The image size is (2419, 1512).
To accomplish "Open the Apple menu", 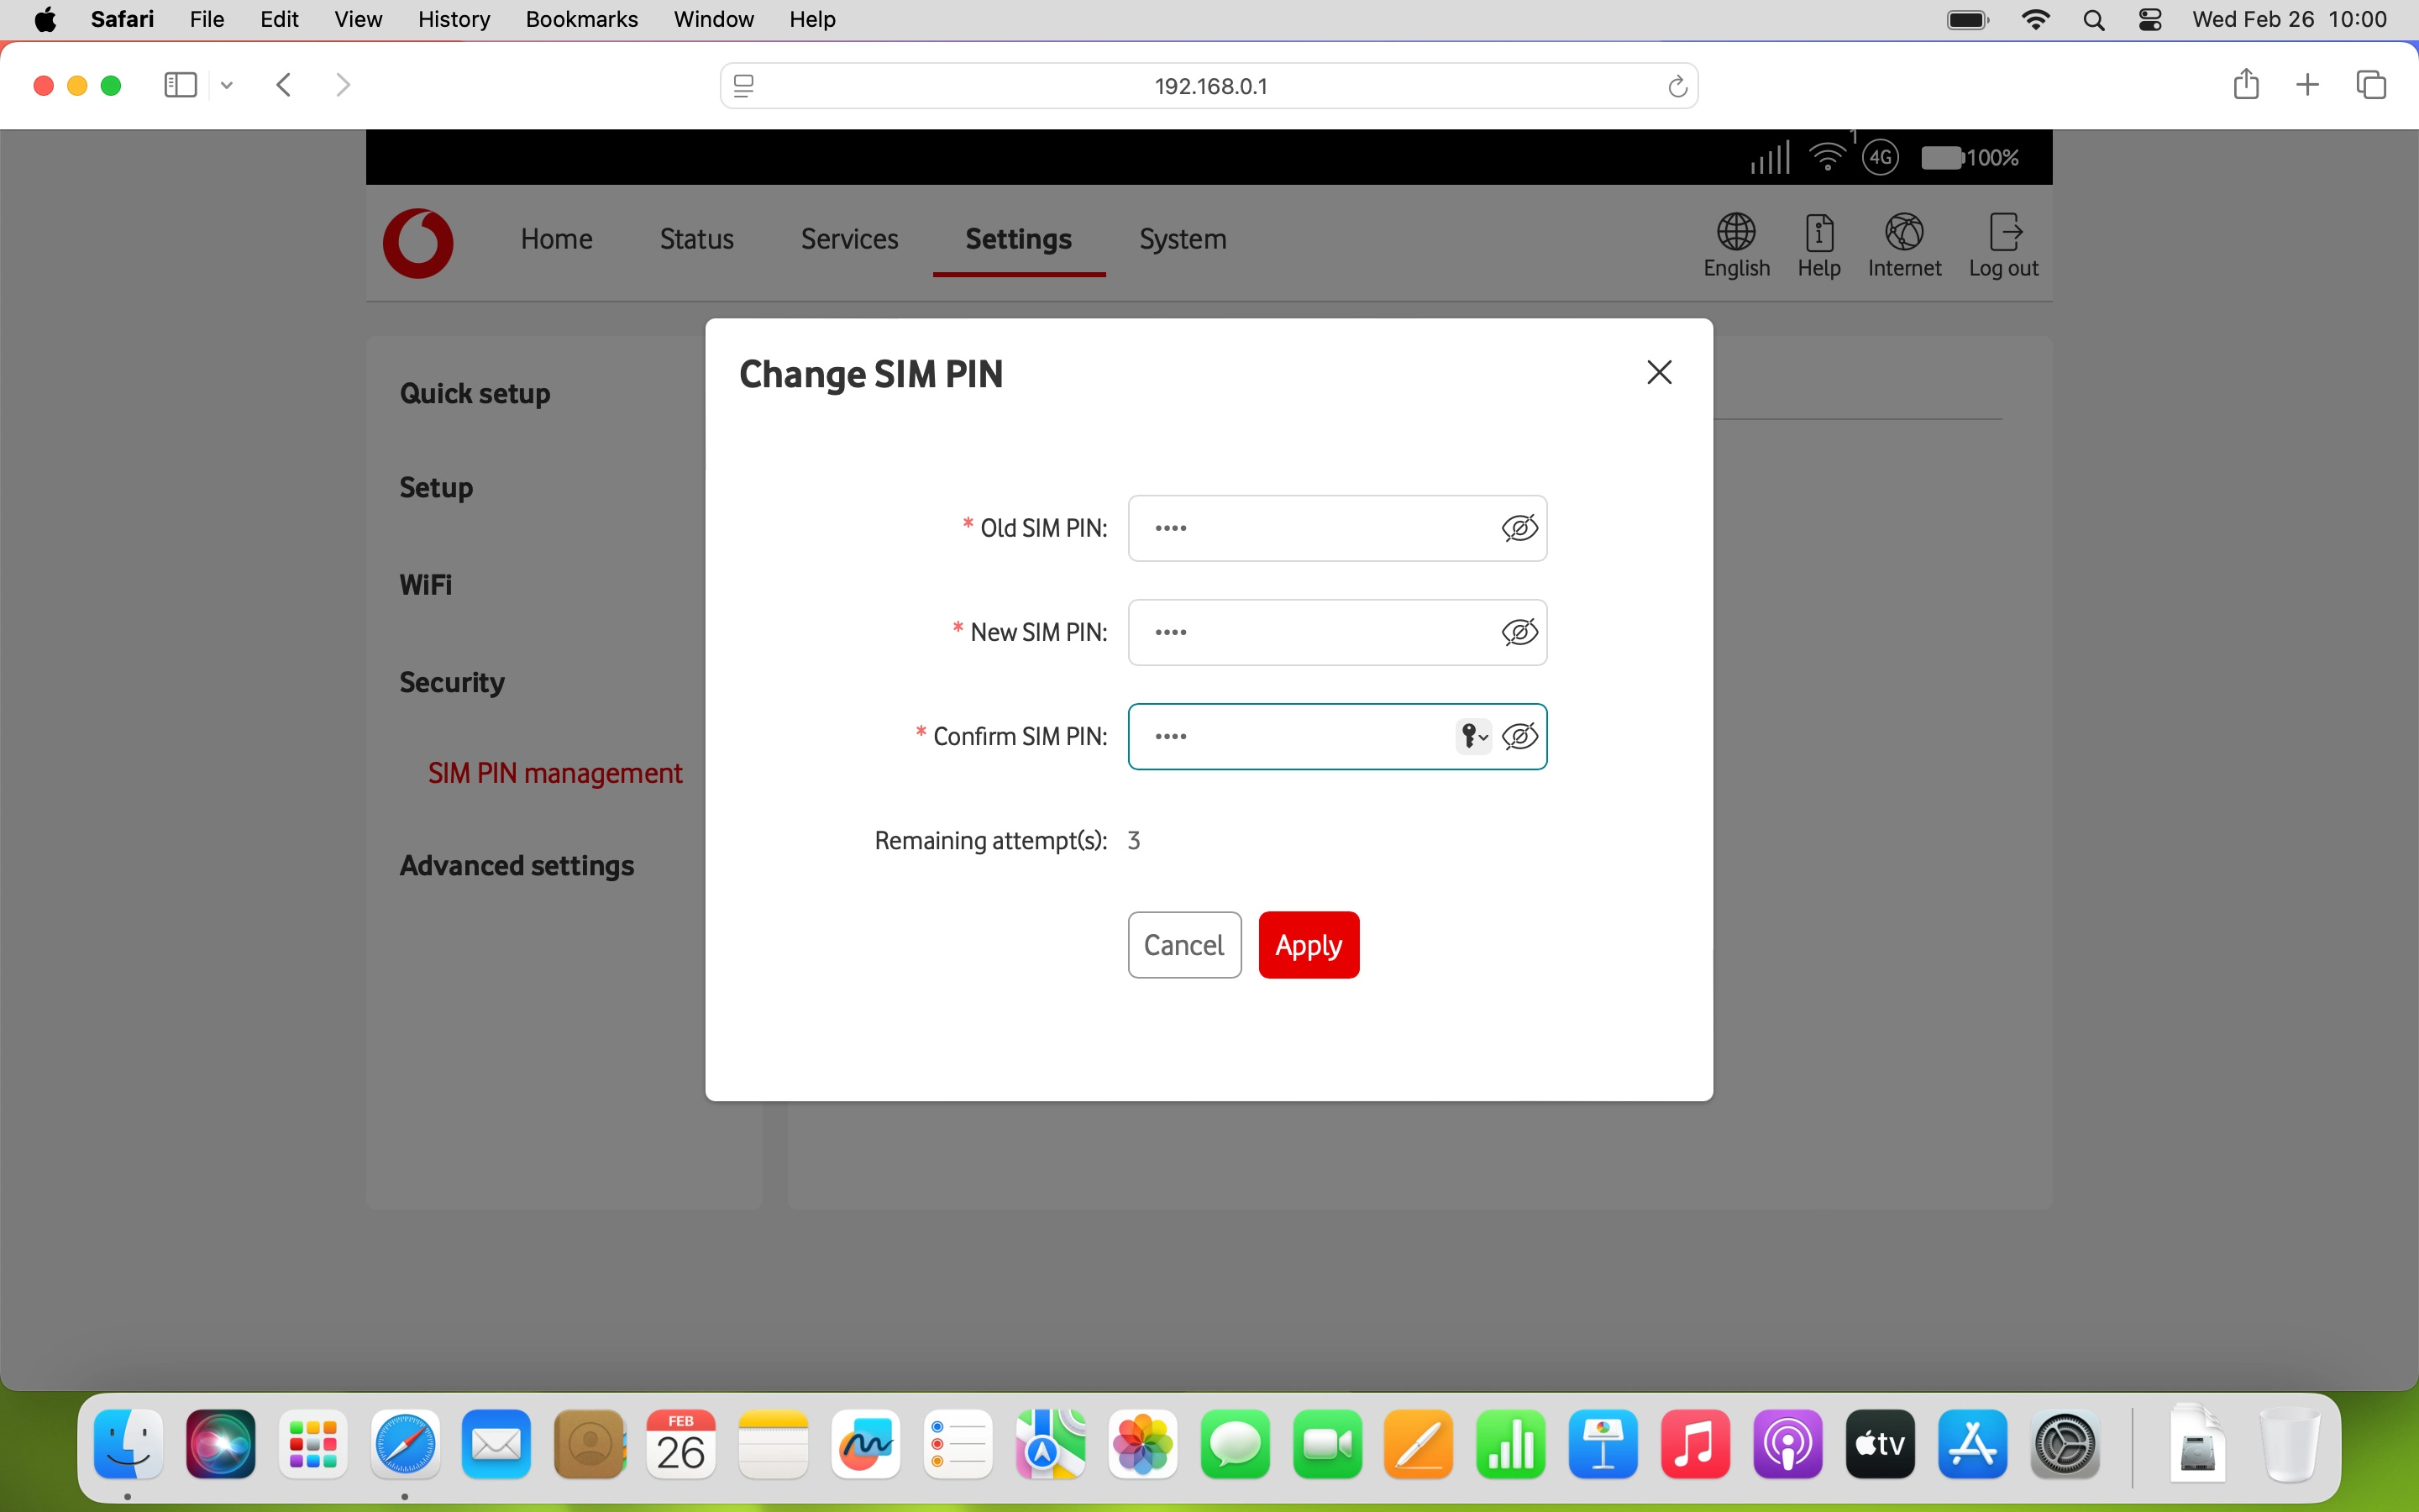I will pos(45,19).
